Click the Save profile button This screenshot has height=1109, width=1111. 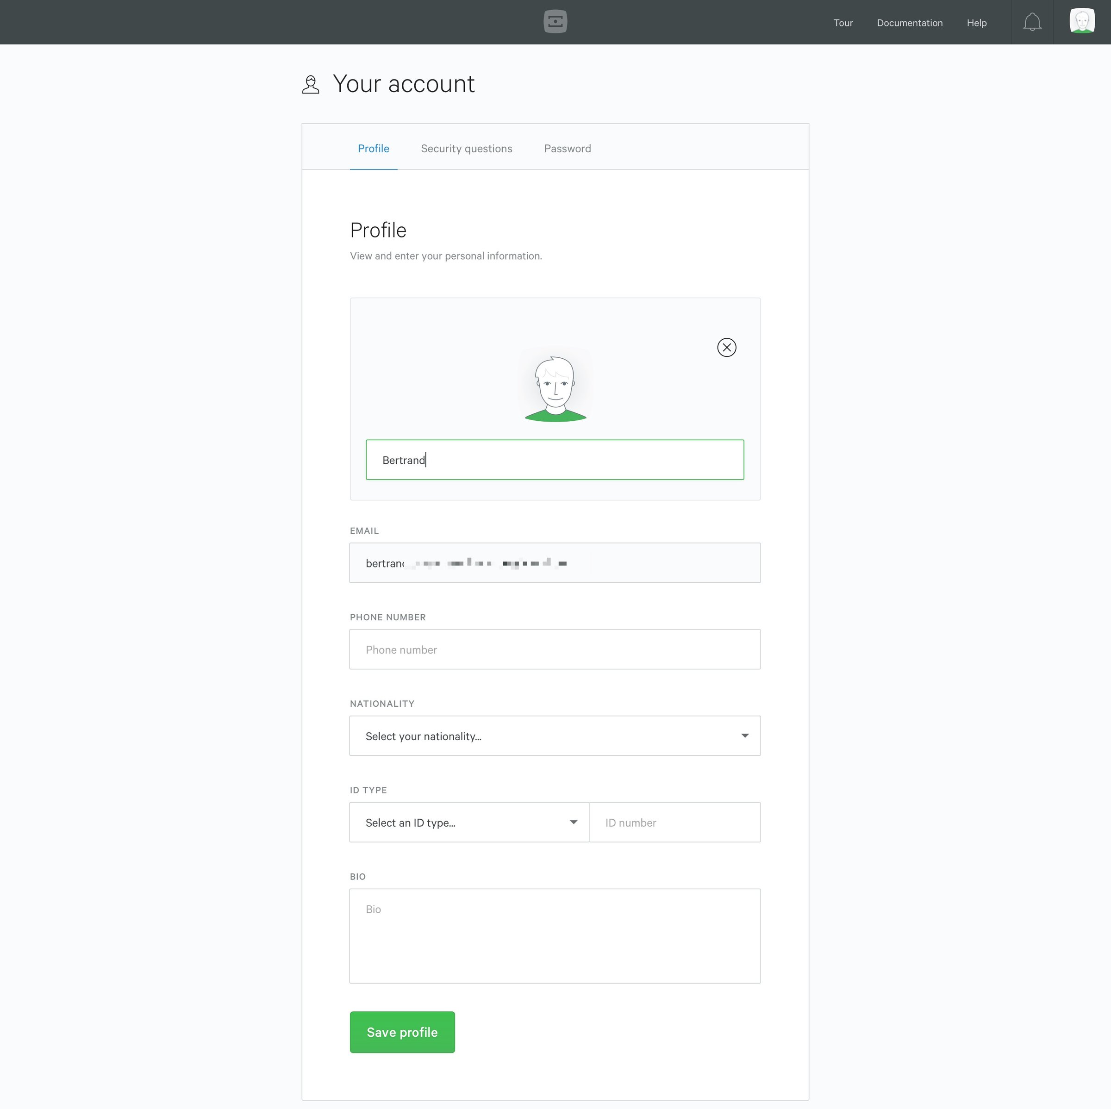[402, 1032]
